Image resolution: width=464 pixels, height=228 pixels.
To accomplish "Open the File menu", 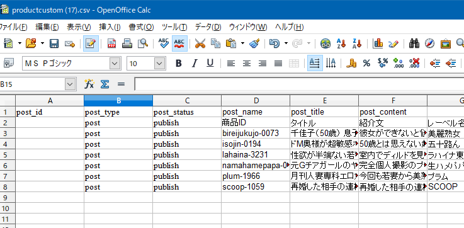I will (14, 28).
